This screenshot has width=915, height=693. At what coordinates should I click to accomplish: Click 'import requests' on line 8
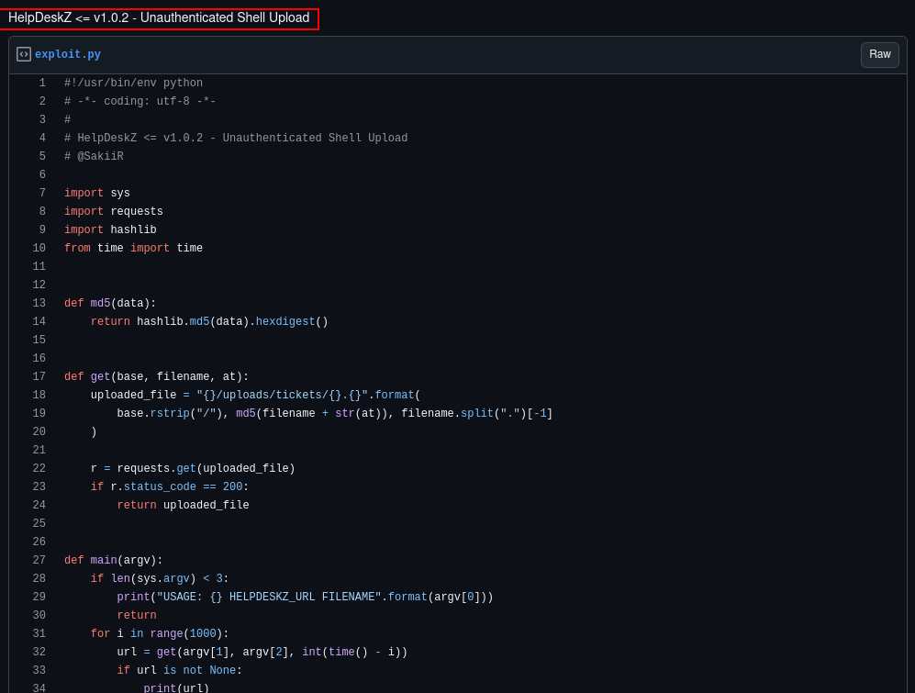coord(114,211)
